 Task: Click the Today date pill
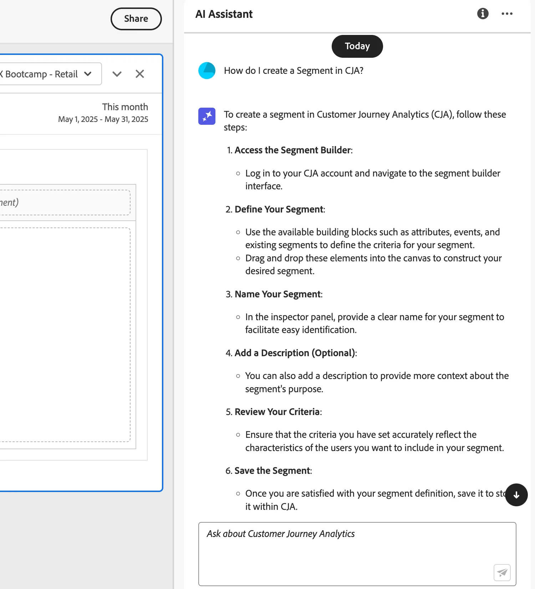tap(357, 46)
